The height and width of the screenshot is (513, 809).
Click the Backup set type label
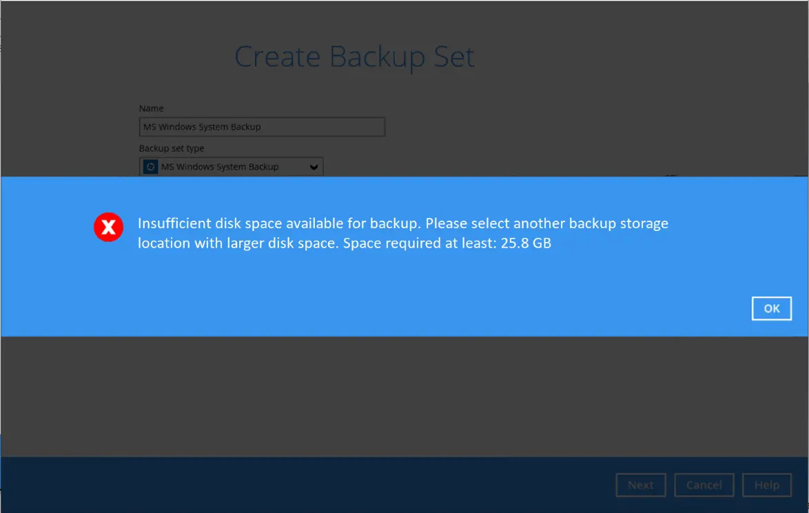point(172,148)
